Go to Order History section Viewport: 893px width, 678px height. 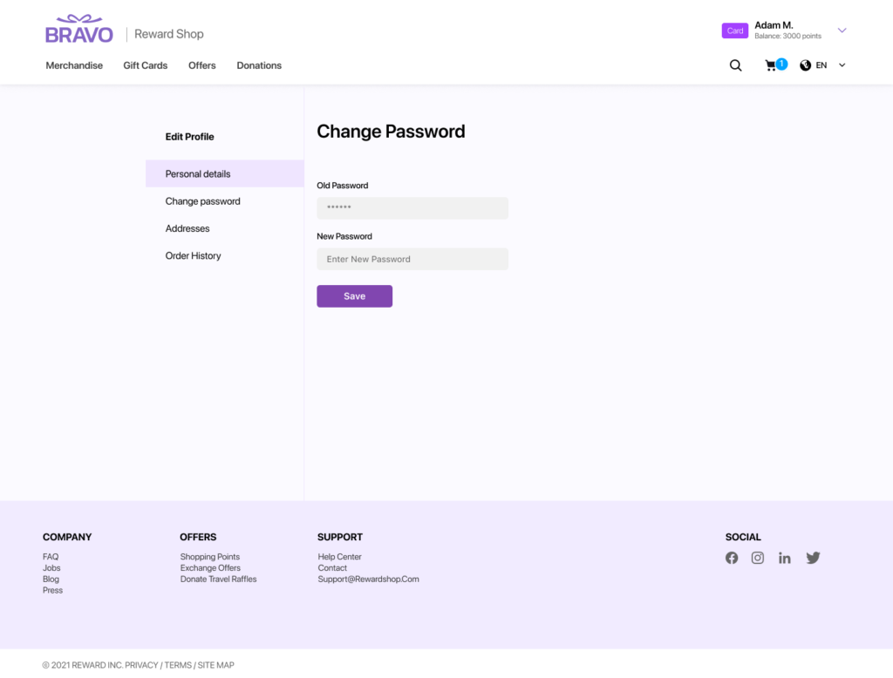coord(193,255)
